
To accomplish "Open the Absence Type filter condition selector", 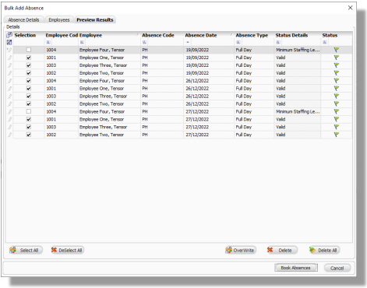I will pyautogui.click(x=238, y=42).
